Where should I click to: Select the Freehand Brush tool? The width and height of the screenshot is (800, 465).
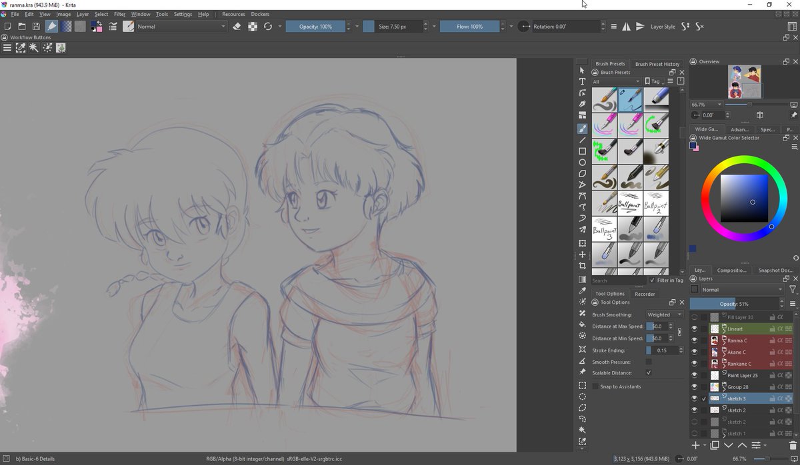(x=582, y=129)
